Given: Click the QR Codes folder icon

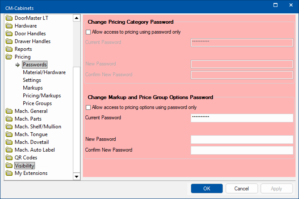Looking at the screenshot, I should pos(9,158).
